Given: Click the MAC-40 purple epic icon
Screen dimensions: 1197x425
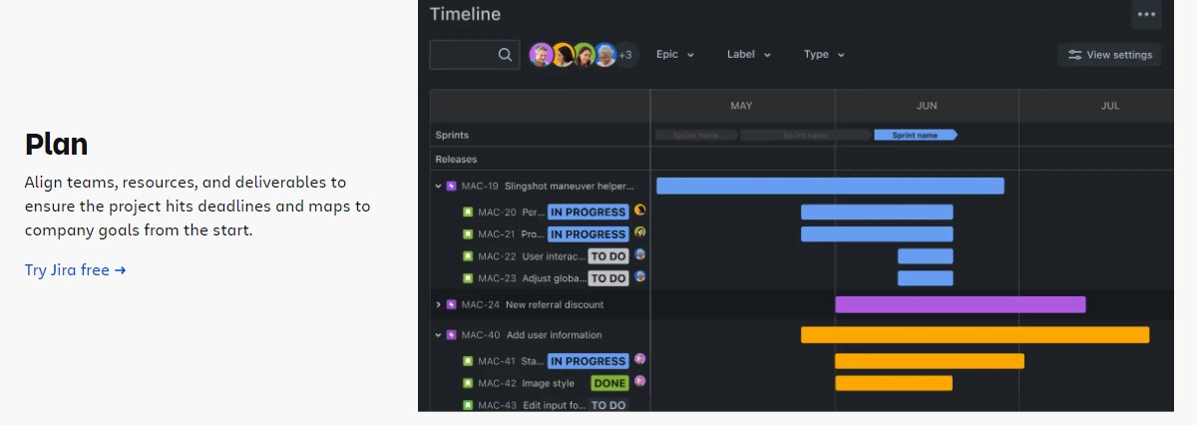Looking at the screenshot, I should coord(451,335).
